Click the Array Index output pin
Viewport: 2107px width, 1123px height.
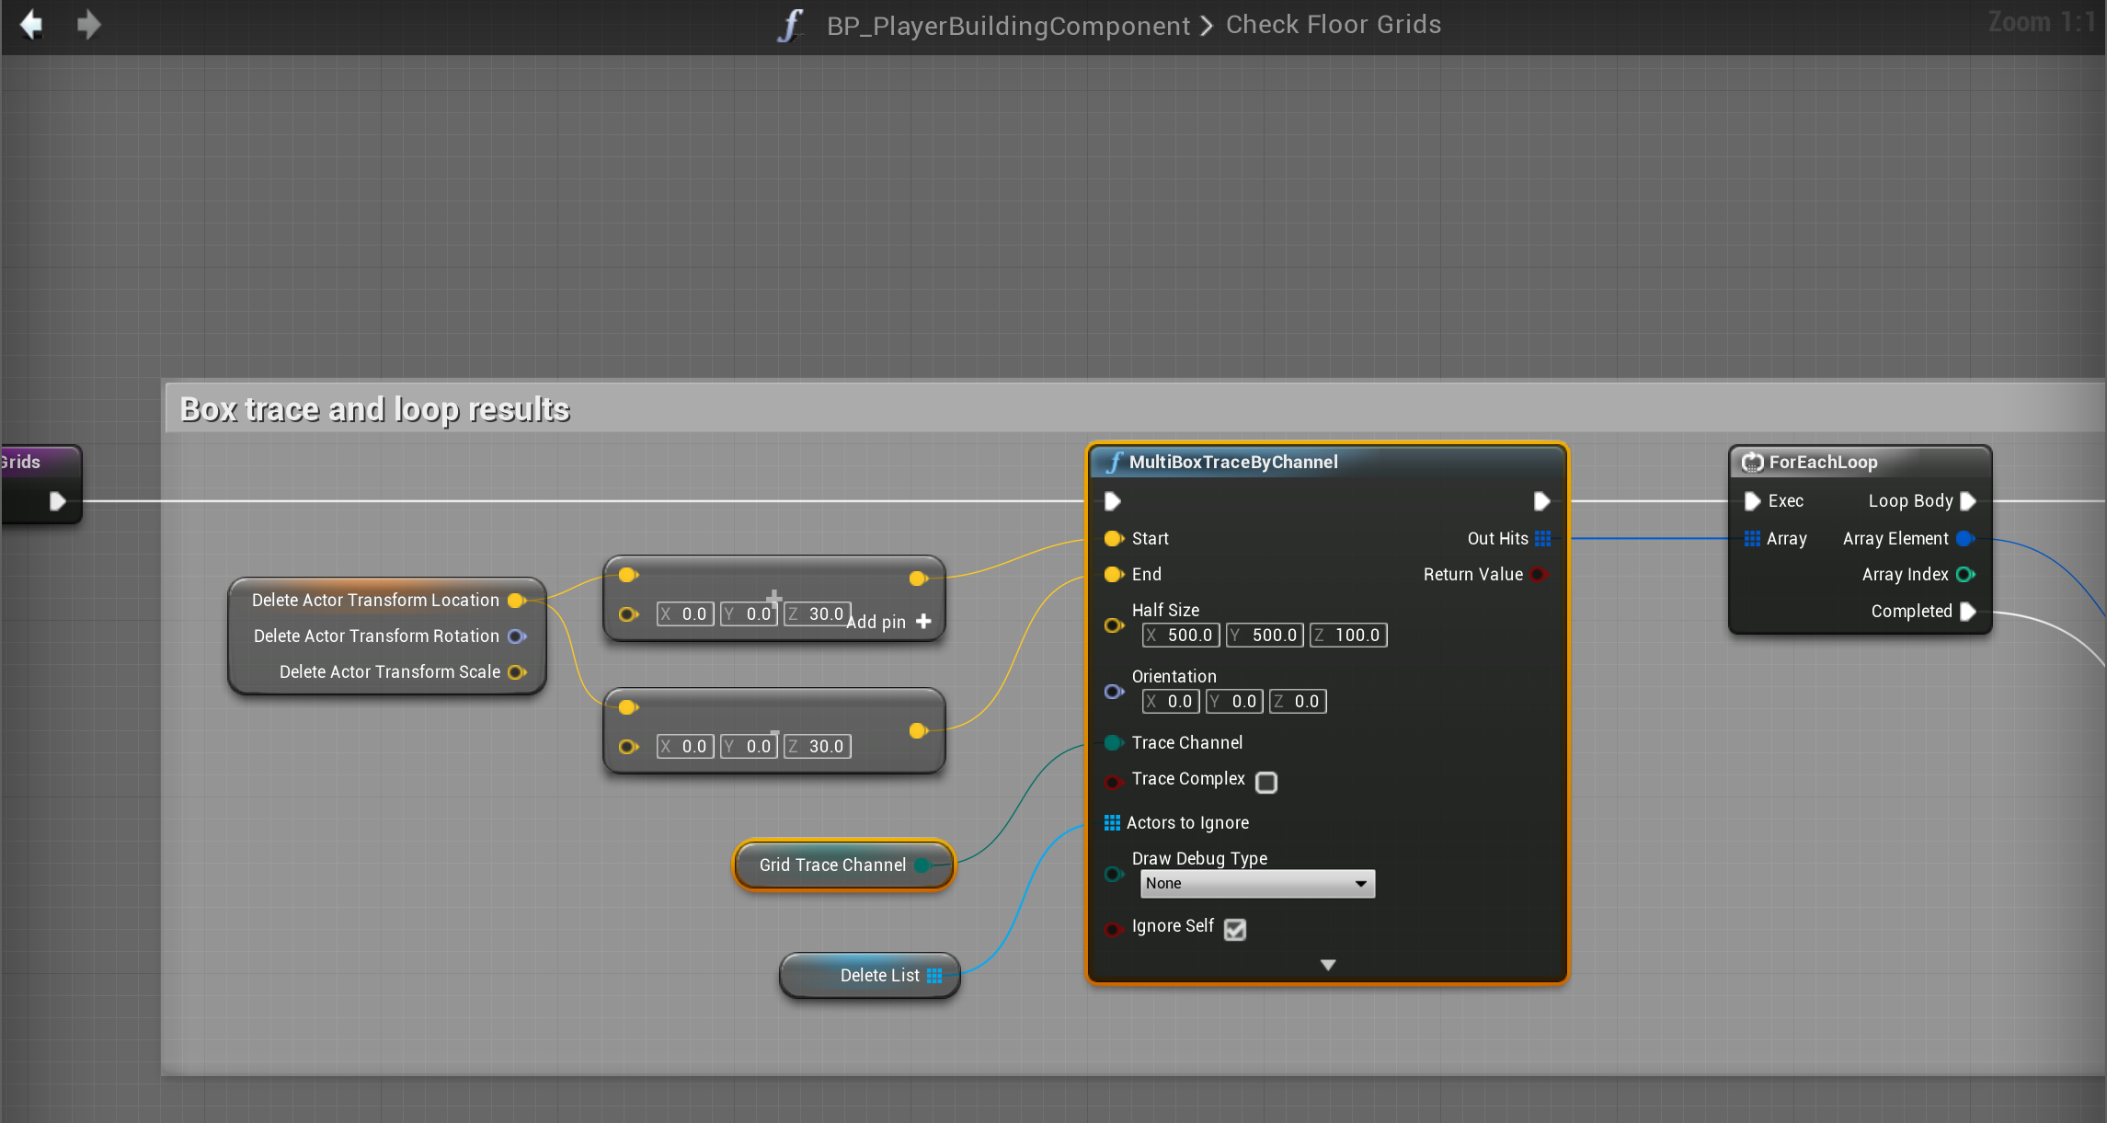pyautogui.click(x=1964, y=575)
